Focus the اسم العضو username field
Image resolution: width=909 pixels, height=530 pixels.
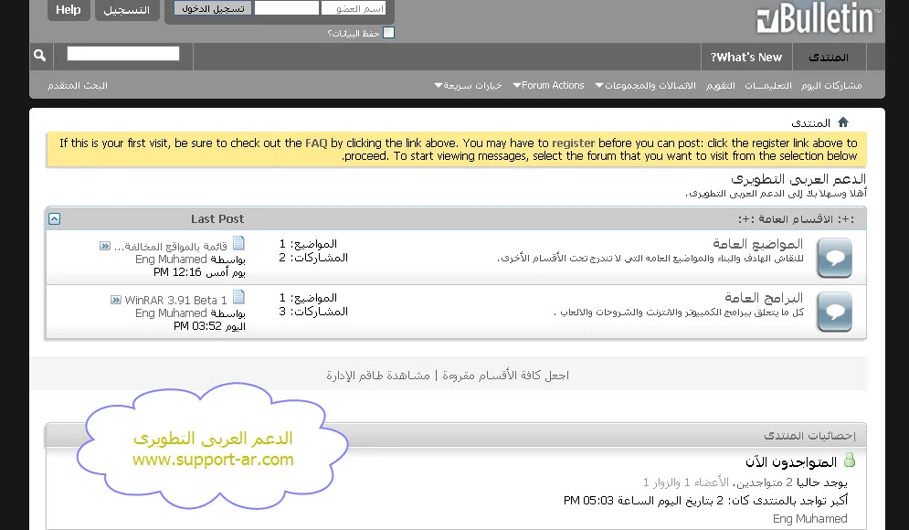tap(354, 8)
